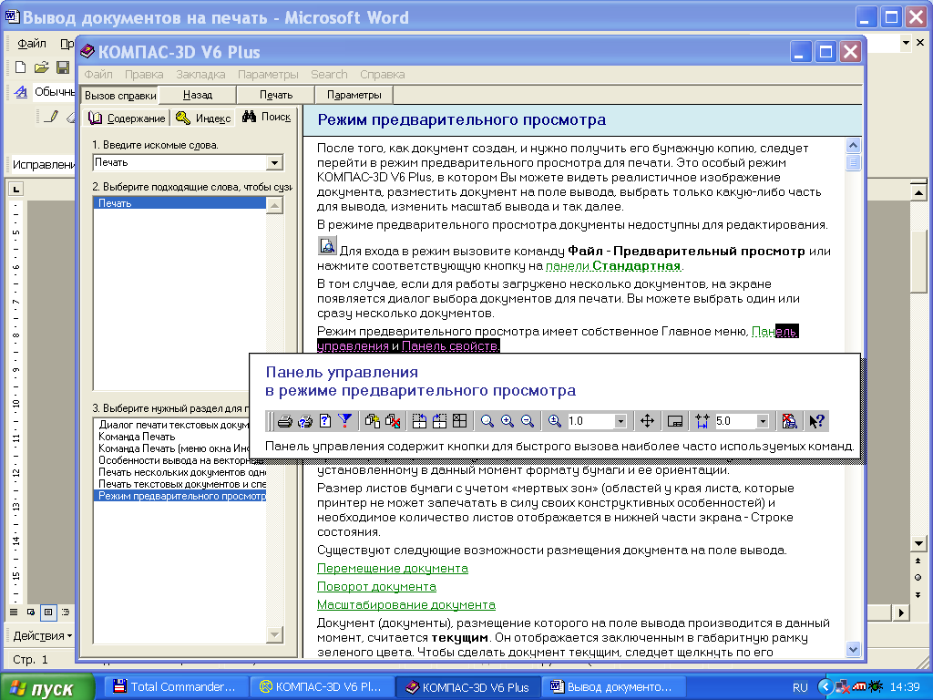The height and width of the screenshot is (700, 933).
Task: Open the Закладка menu
Action: 200,75
